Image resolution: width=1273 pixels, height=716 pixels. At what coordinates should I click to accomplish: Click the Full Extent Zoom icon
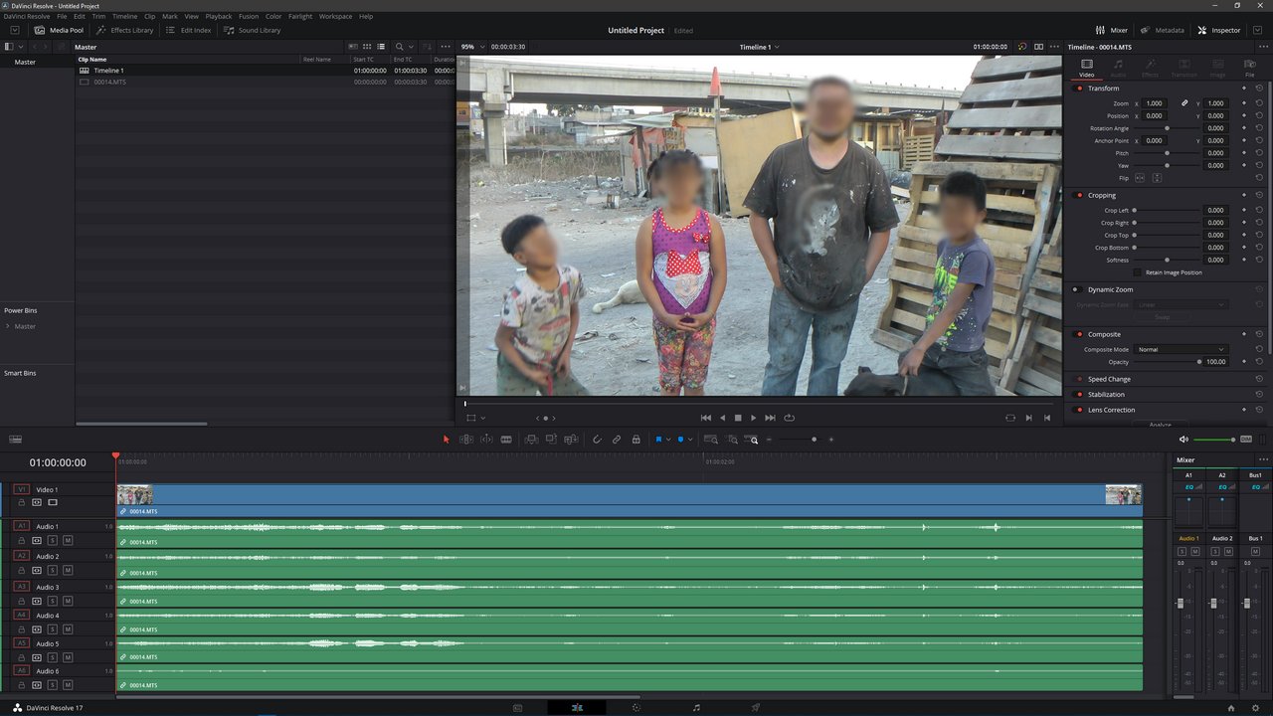(710, 439)
